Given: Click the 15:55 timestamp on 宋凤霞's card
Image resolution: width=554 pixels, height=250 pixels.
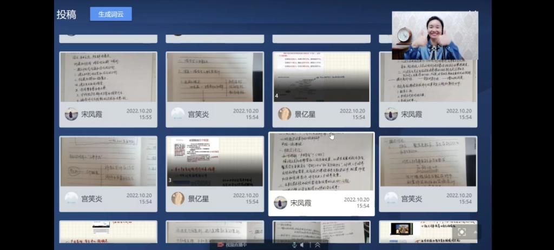Looking at the screenshot, I should point(146,117).
